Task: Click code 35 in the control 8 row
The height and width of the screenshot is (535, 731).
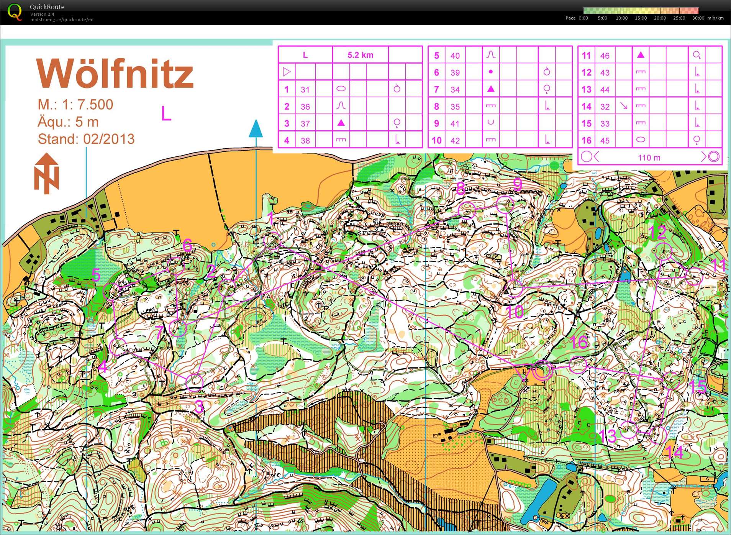Action: (x=455, y=107)
